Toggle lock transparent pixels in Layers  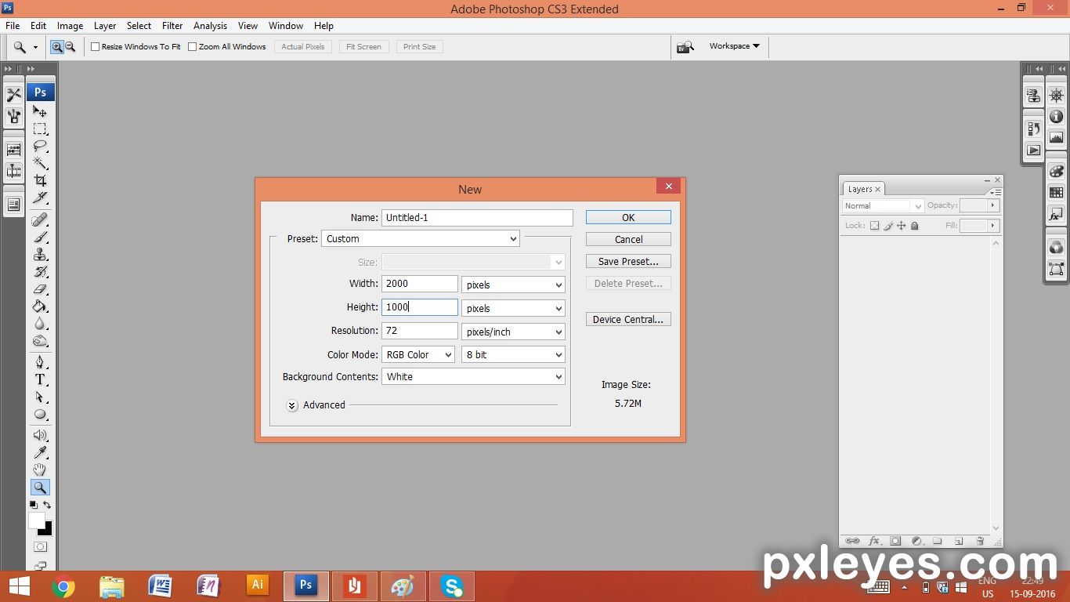click(875, 226)
